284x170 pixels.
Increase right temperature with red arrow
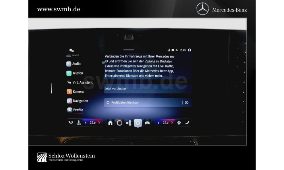pyautogui.click(x=172, y=123)
